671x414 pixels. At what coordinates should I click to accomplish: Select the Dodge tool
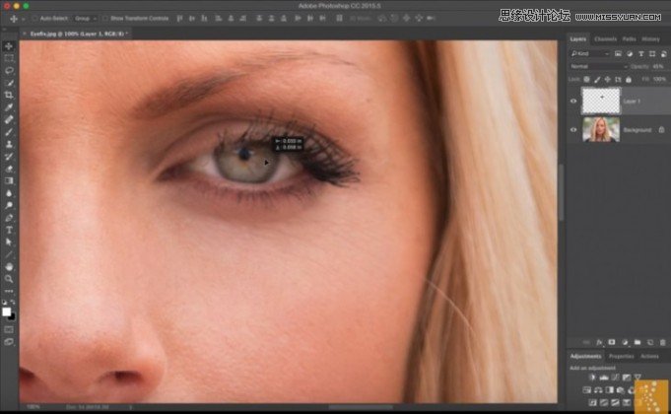[x=9, y=205]
